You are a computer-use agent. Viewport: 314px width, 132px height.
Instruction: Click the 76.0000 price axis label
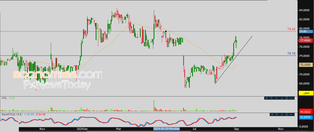tap(304, 47)
